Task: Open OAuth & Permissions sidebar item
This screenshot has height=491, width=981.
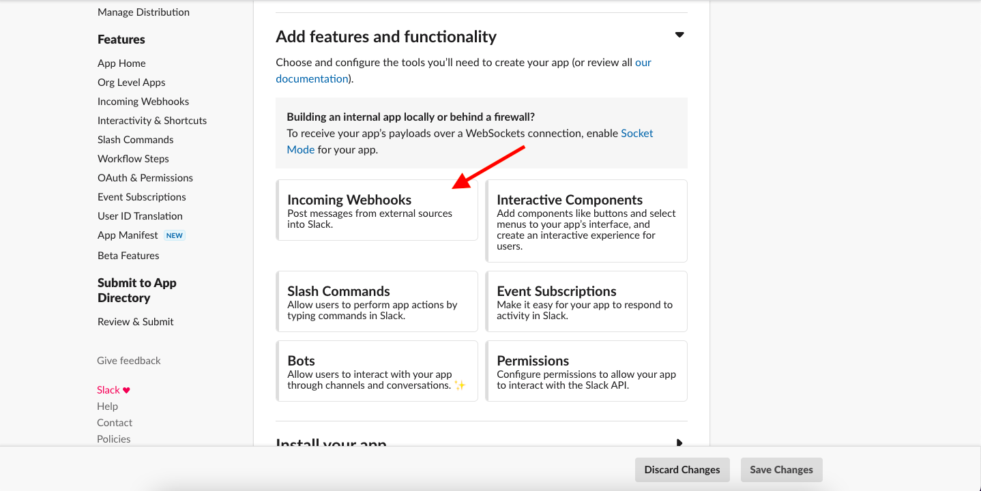Action: click(x=145, y=178)
